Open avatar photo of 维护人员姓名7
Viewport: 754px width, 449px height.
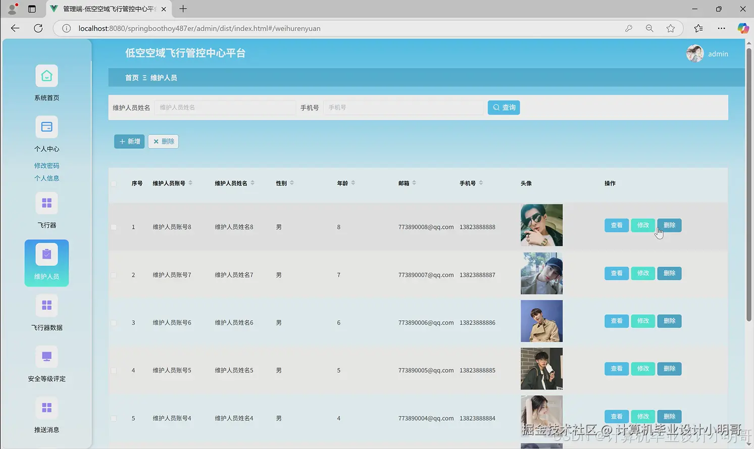click(541, 273)
